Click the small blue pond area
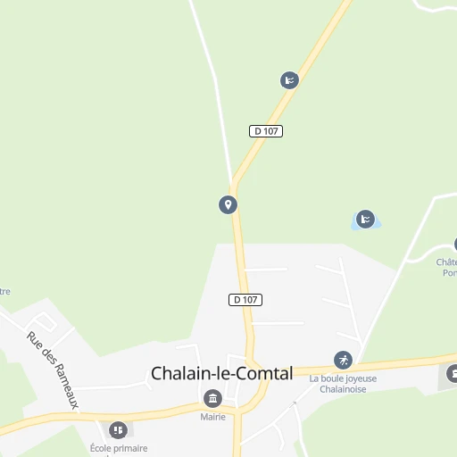The image size is (457, 457). pos(366,222)
